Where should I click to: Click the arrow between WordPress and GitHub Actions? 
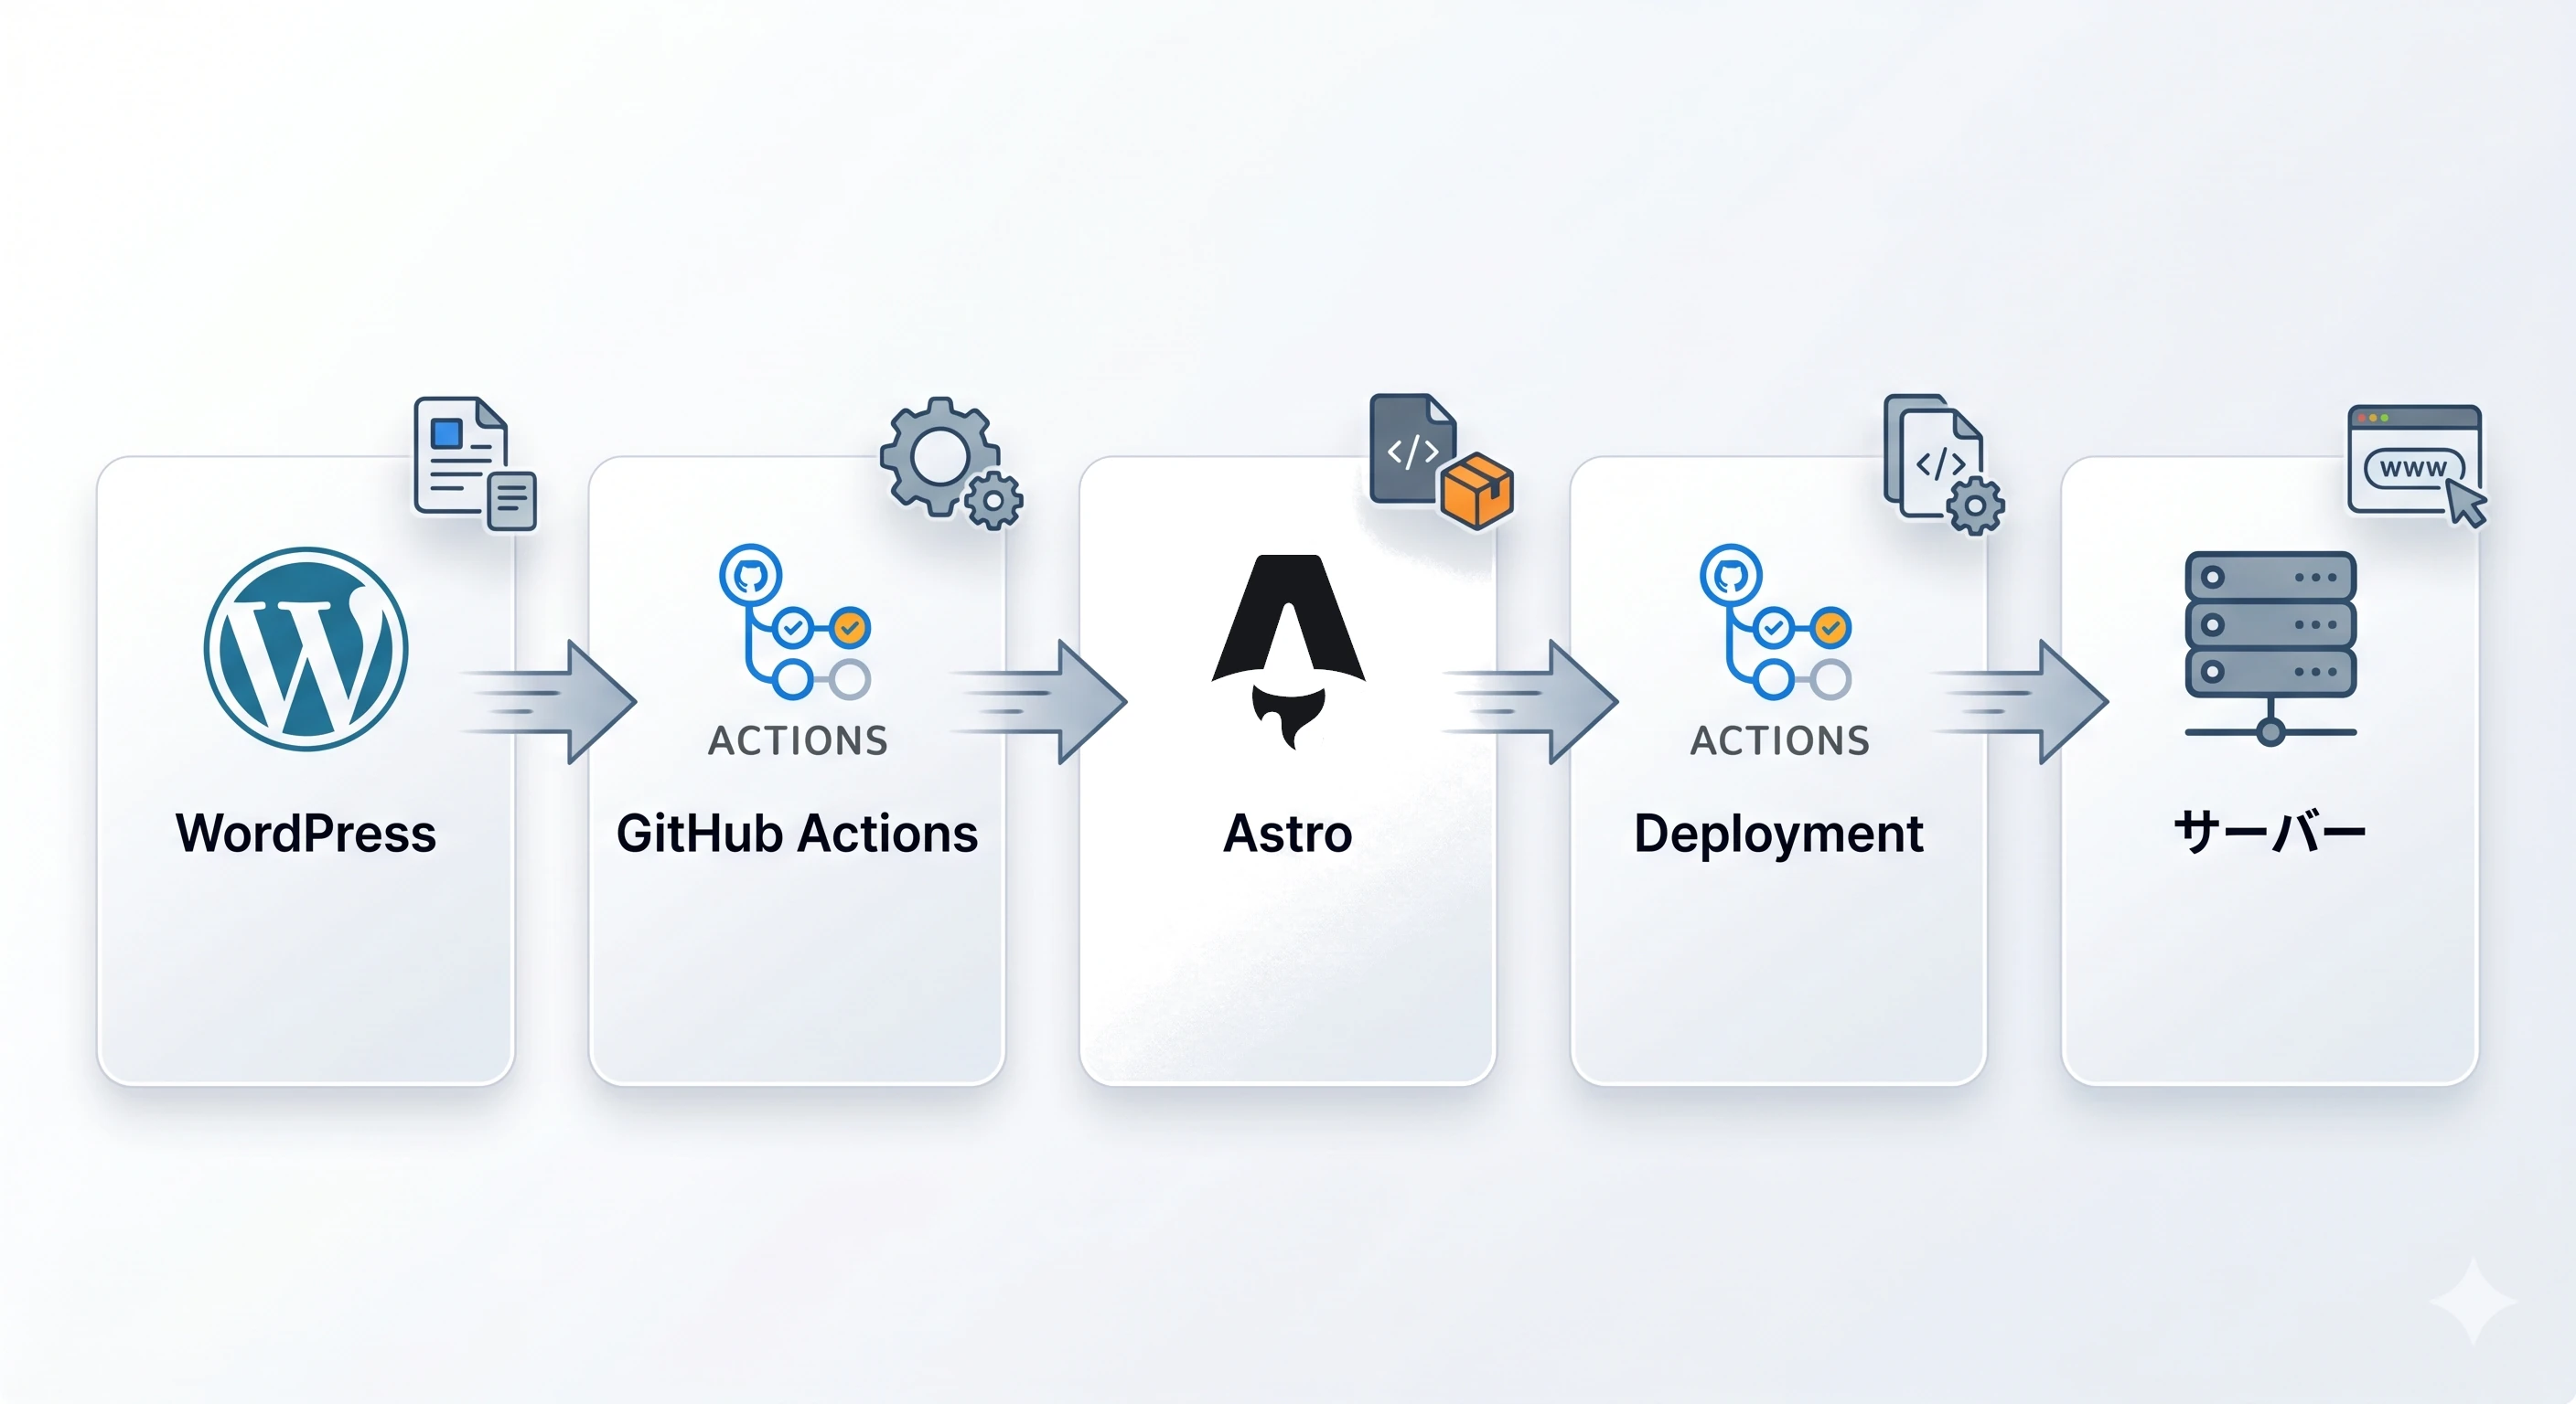click(549, 703)
